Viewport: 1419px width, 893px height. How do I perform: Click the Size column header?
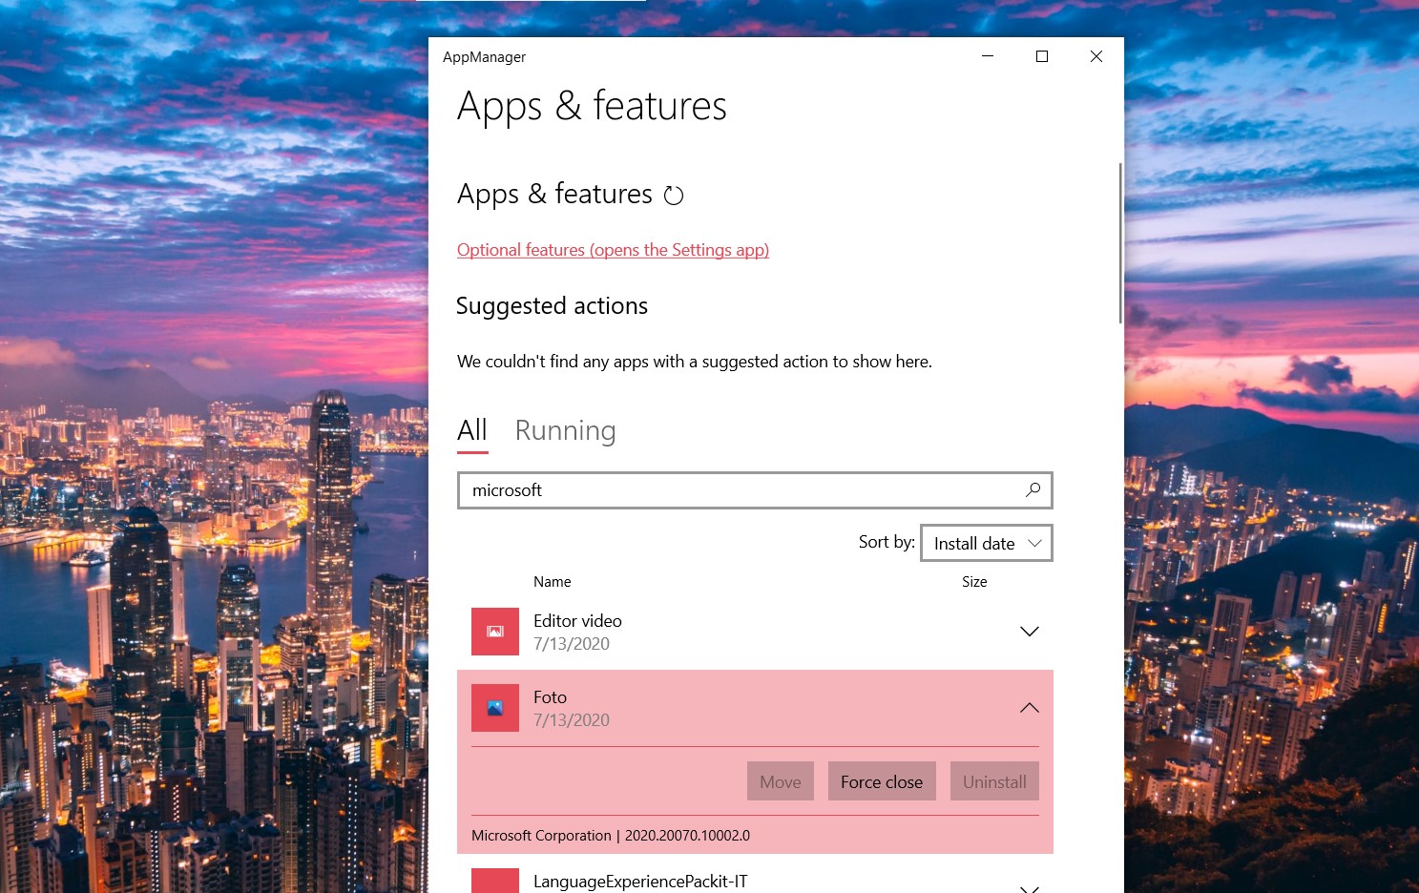tap(974, 582)
